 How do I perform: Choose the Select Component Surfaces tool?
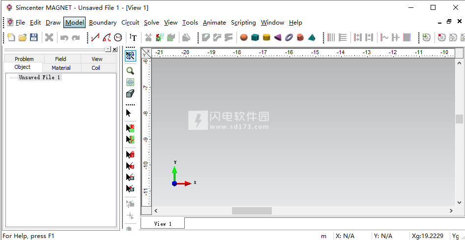pyautogui.click(x=130, y=166)
